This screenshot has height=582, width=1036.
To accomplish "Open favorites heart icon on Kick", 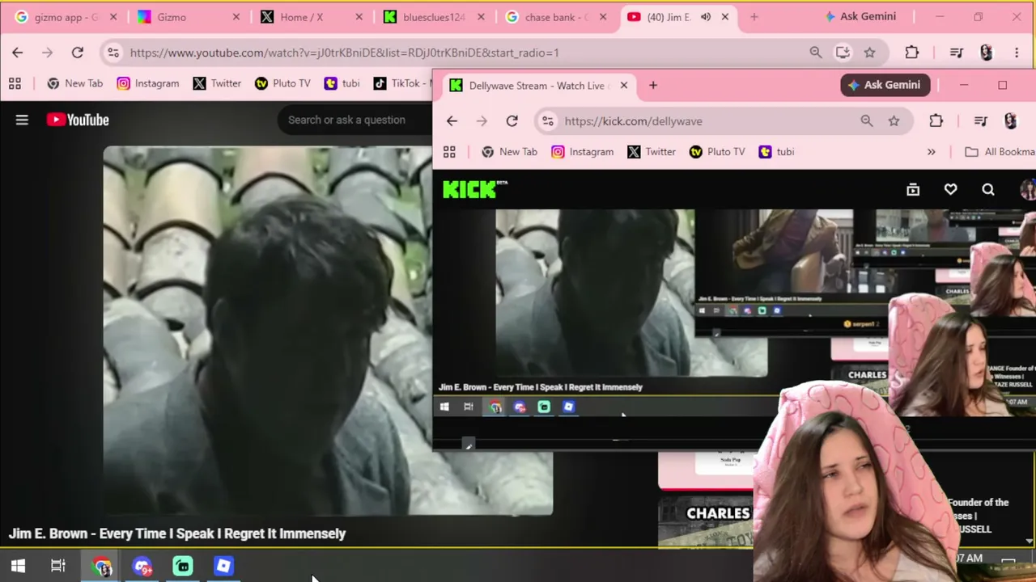I will [x=950, y=189].
